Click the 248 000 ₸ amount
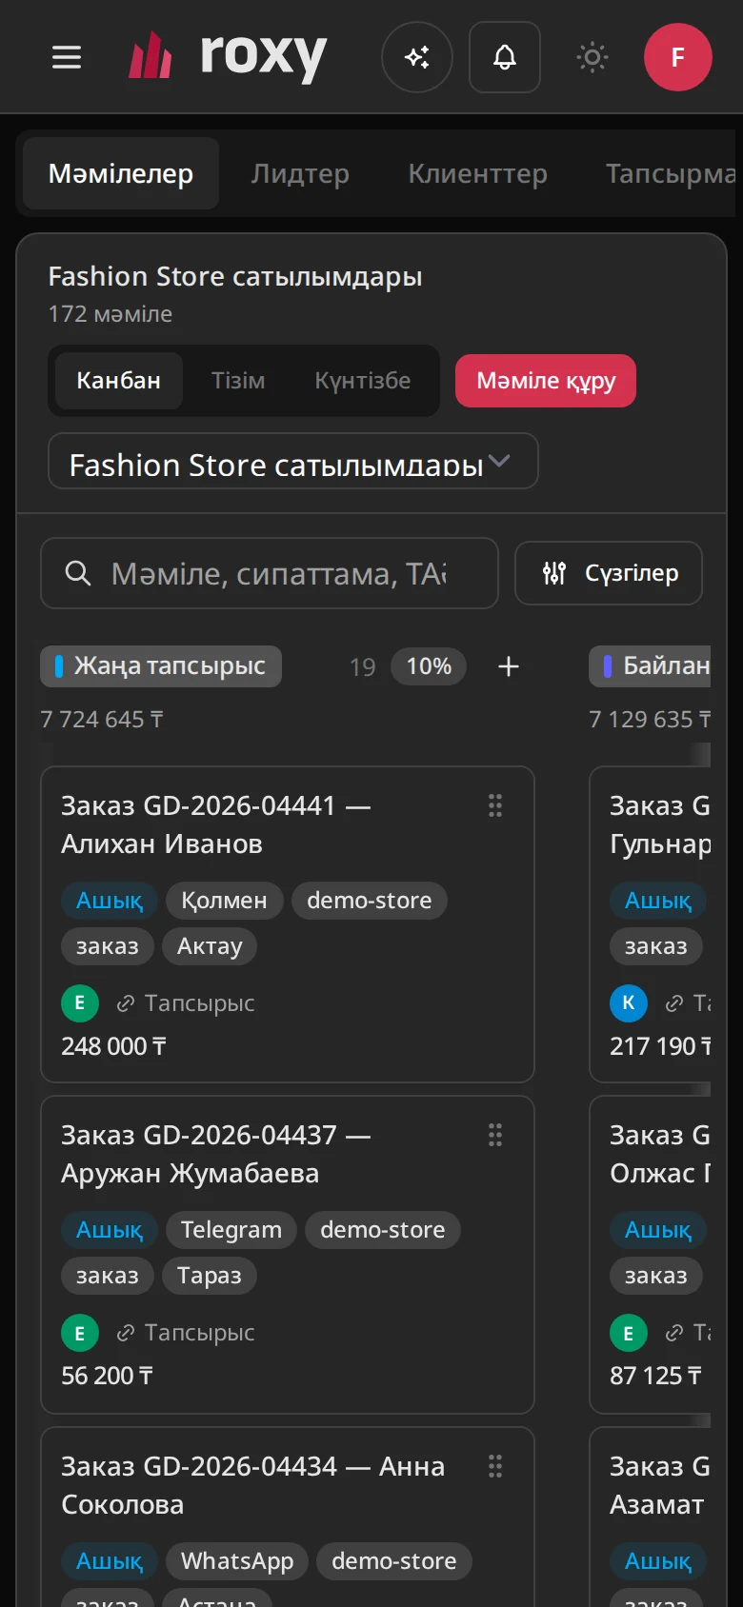 113,1046
